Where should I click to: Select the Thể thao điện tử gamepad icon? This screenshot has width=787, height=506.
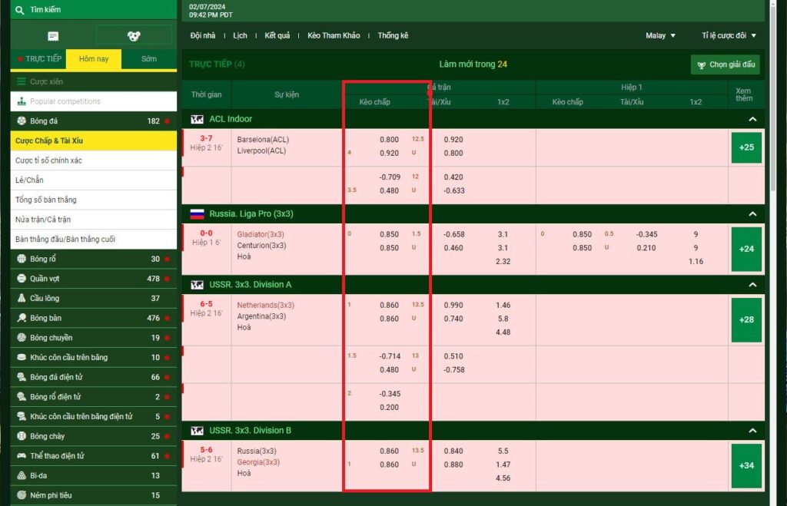[x=21, y=455]
